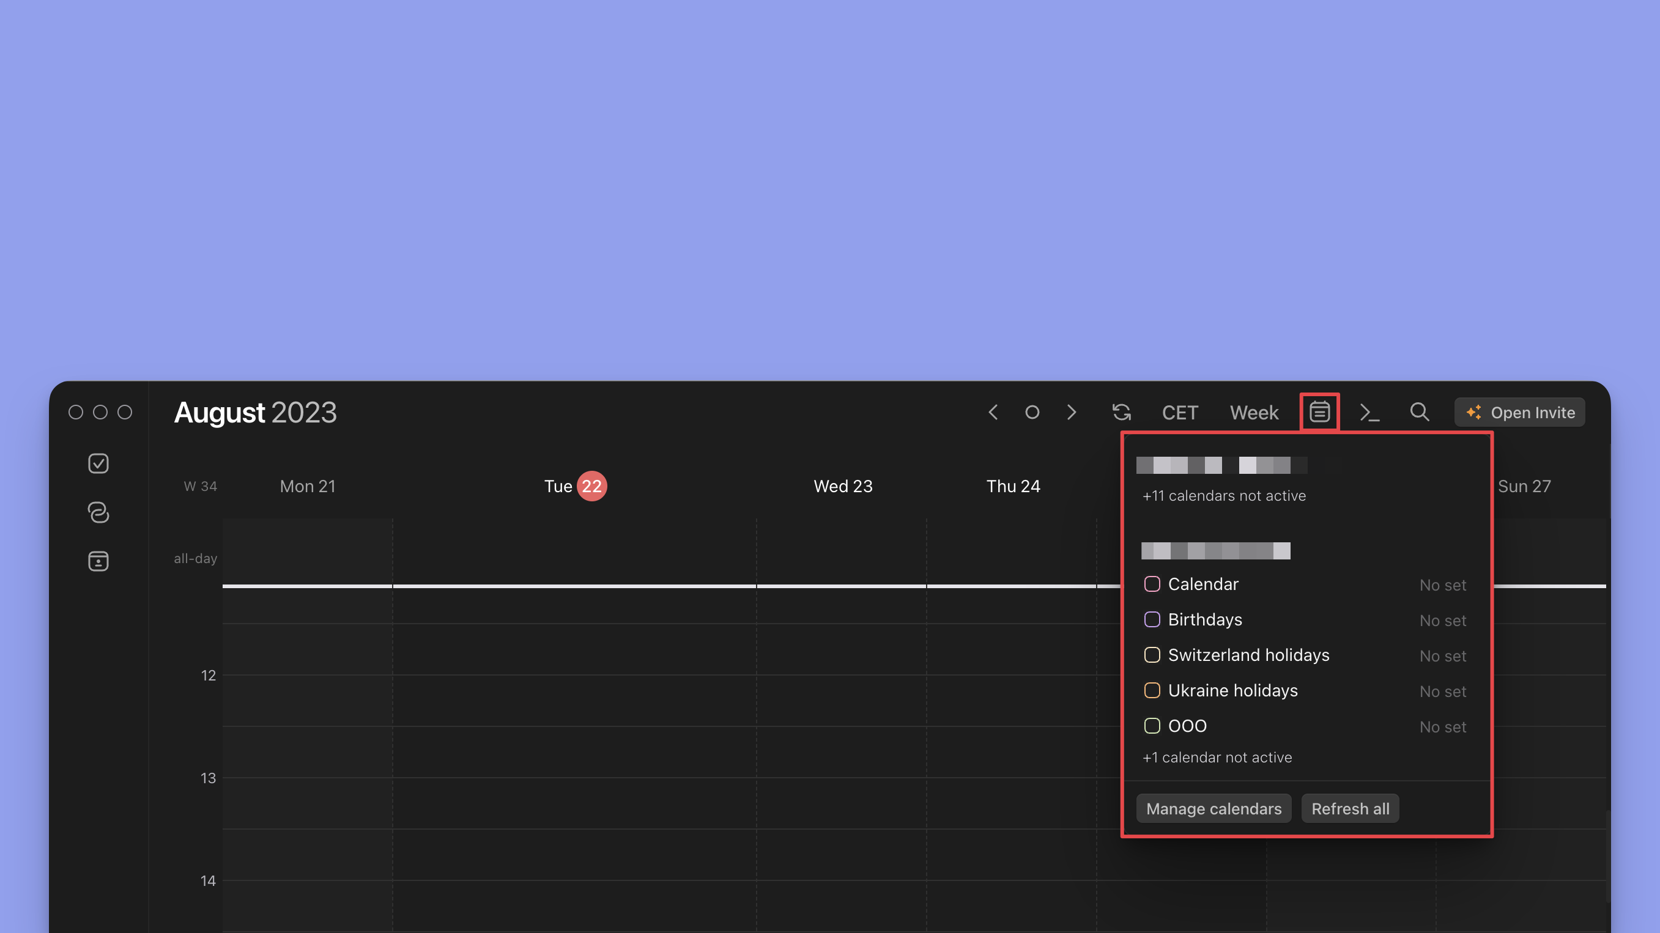This screenshot has width=1660, height=933.
Task: Click the sync refresh icon
Action: pos(1122,412)
